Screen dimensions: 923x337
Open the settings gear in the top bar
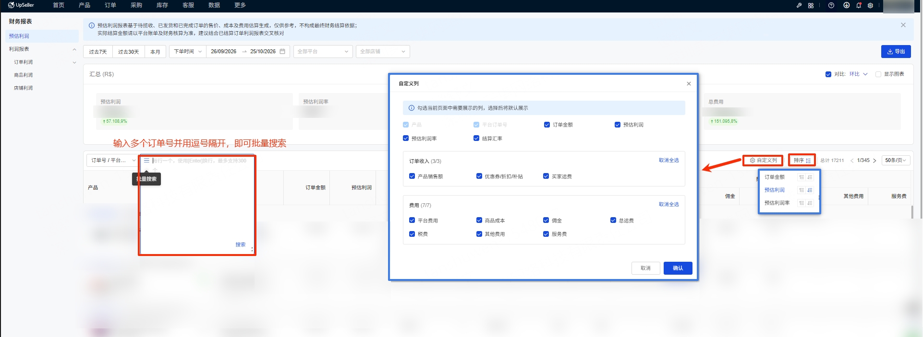coord(870,5)
